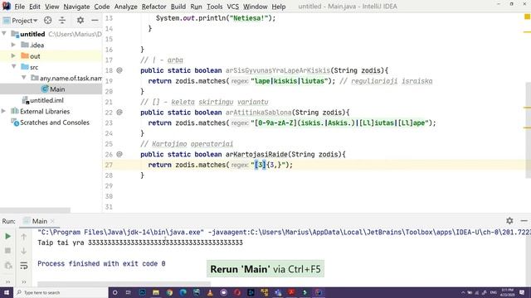Click scroll up the stack trace arrow
This screenshot has height=298, width=531.
tap(24, 237)
